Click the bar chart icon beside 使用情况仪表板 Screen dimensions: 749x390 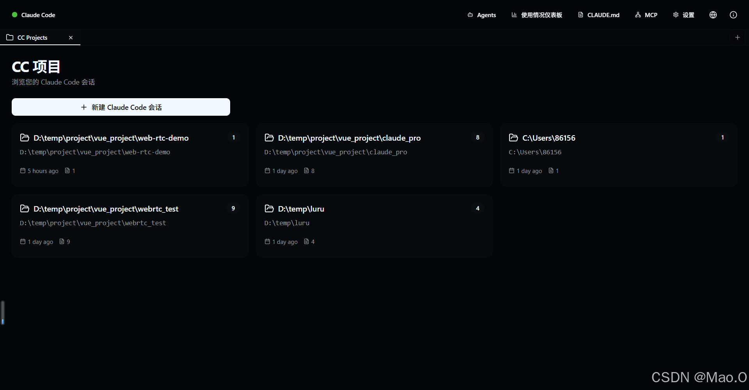[x=514, y=15]
